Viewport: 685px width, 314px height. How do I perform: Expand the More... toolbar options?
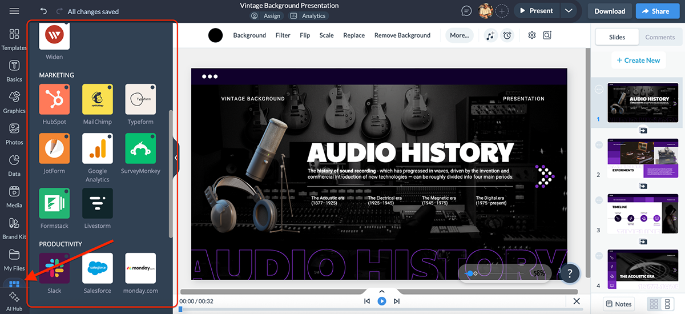(x=459, y=35)
